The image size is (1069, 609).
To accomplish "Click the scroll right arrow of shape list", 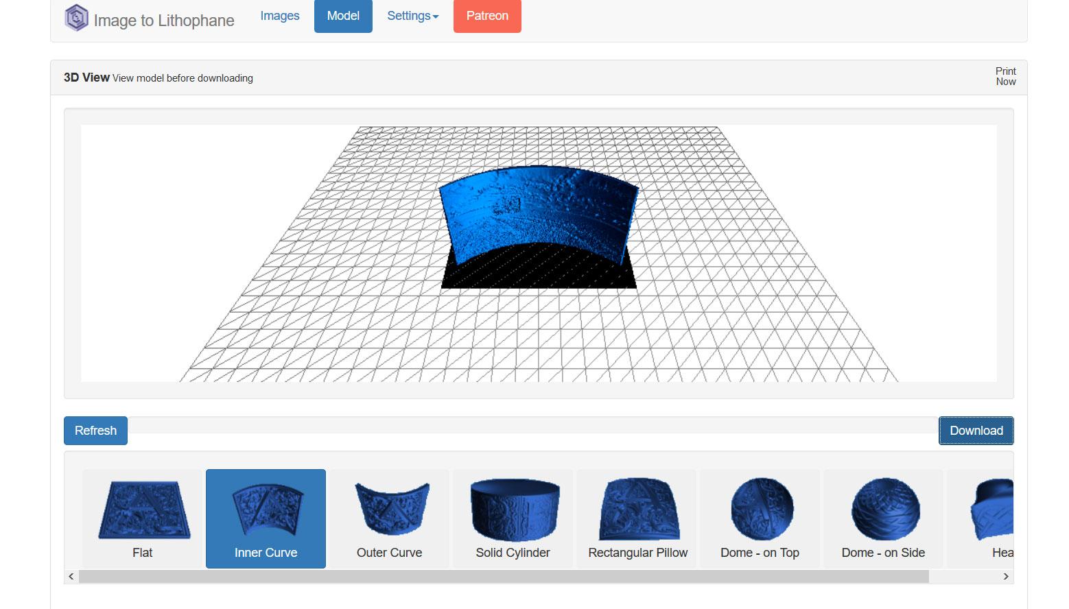I will [x=1006, y=577].
